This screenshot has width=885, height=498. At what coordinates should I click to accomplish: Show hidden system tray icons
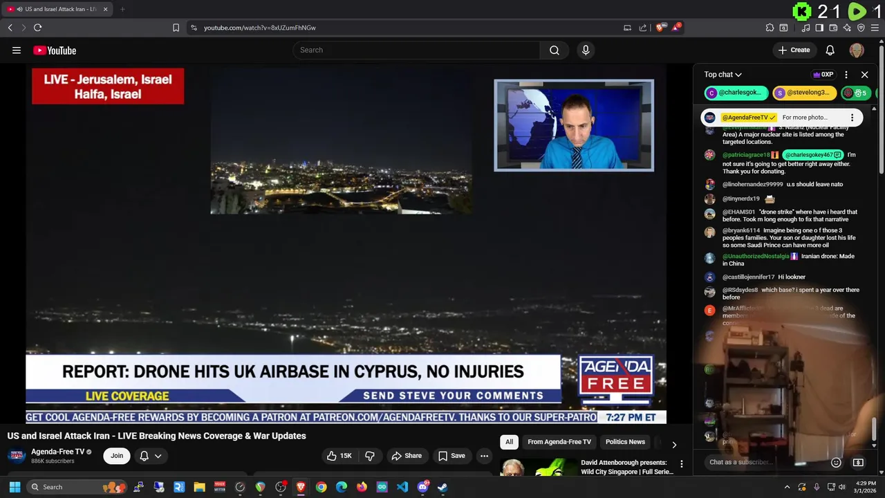click(787, 487)
